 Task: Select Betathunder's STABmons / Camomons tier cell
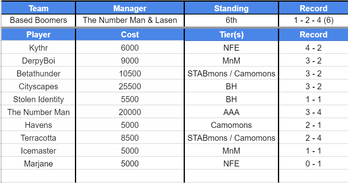click(231, 73)
